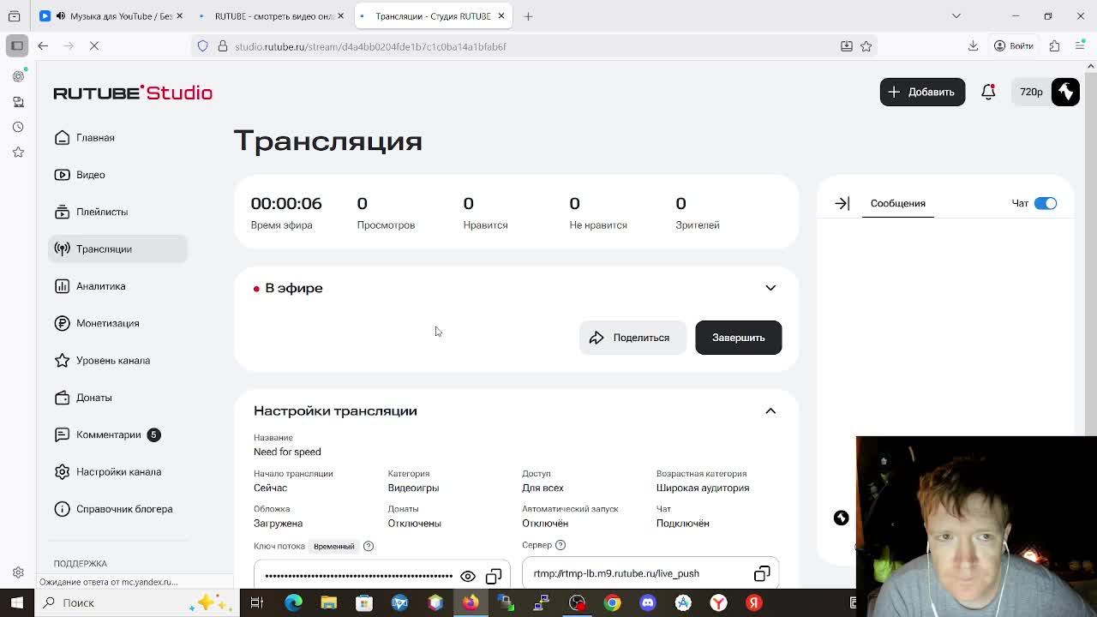Go back in browser
Image resolution: width=1097 pixels, height=617 pixels.
(43, 46)
